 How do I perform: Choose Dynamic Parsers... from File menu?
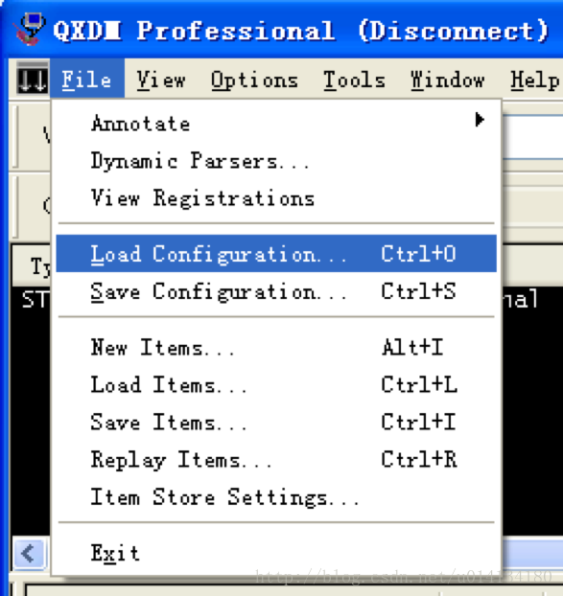coord(276,160)
